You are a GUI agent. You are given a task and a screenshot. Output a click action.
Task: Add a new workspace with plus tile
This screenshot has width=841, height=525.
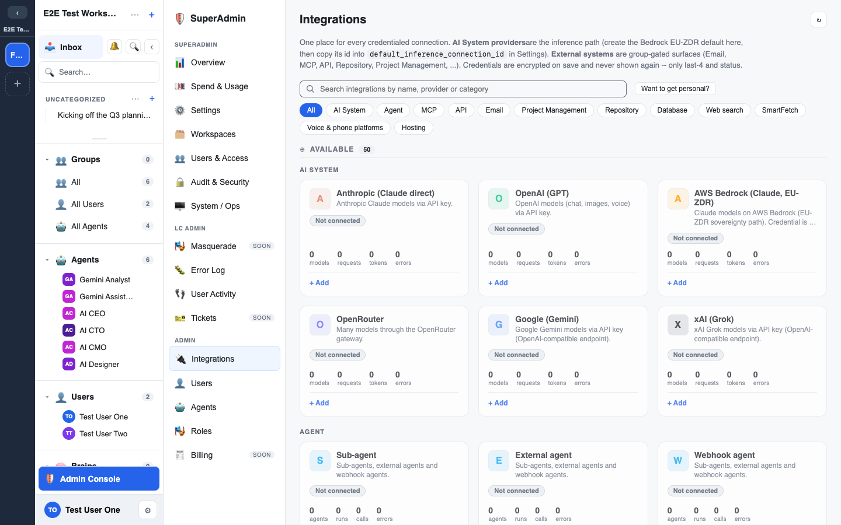(x=18, y=84)
